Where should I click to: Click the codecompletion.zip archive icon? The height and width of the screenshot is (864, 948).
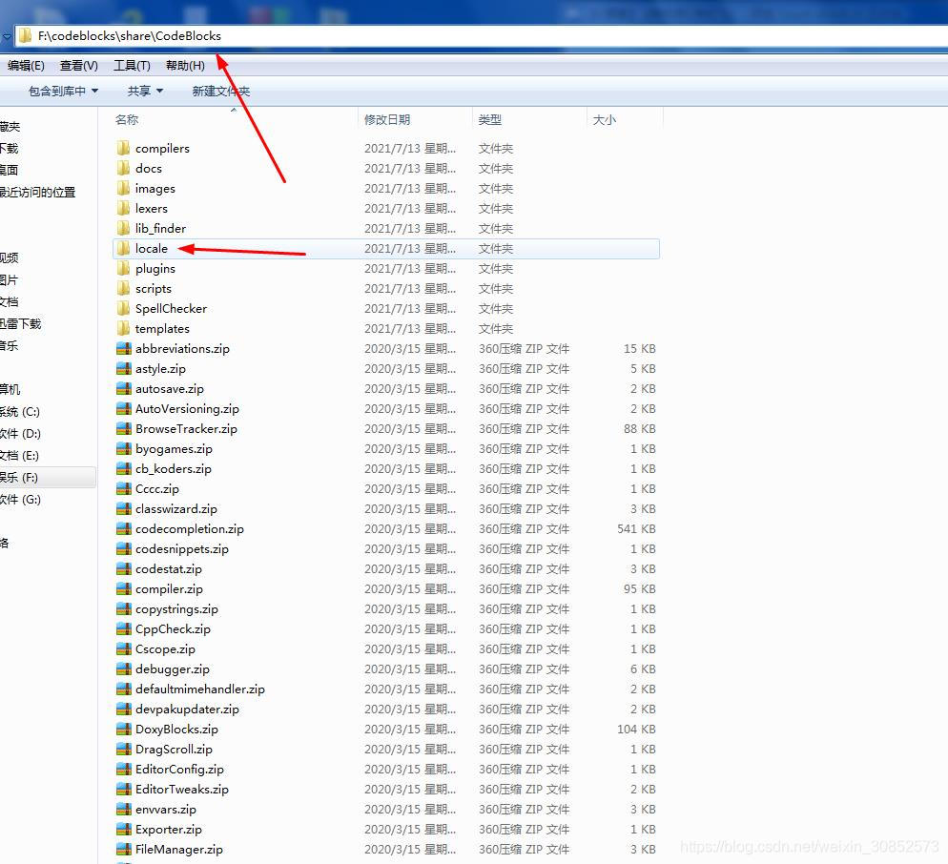click(x=123, y=529)
